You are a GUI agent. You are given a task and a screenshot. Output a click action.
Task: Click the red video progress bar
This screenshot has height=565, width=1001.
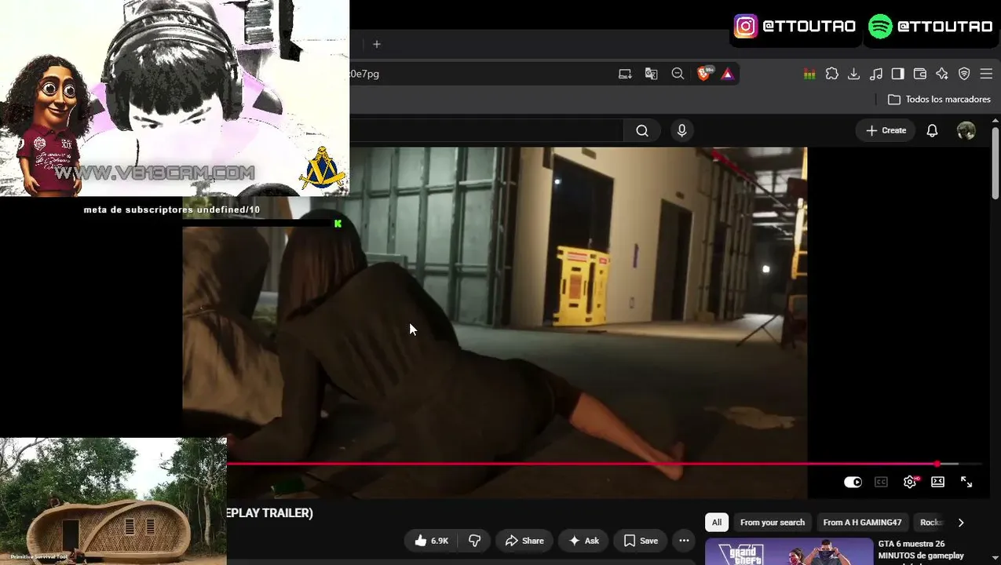pos(581,464)
